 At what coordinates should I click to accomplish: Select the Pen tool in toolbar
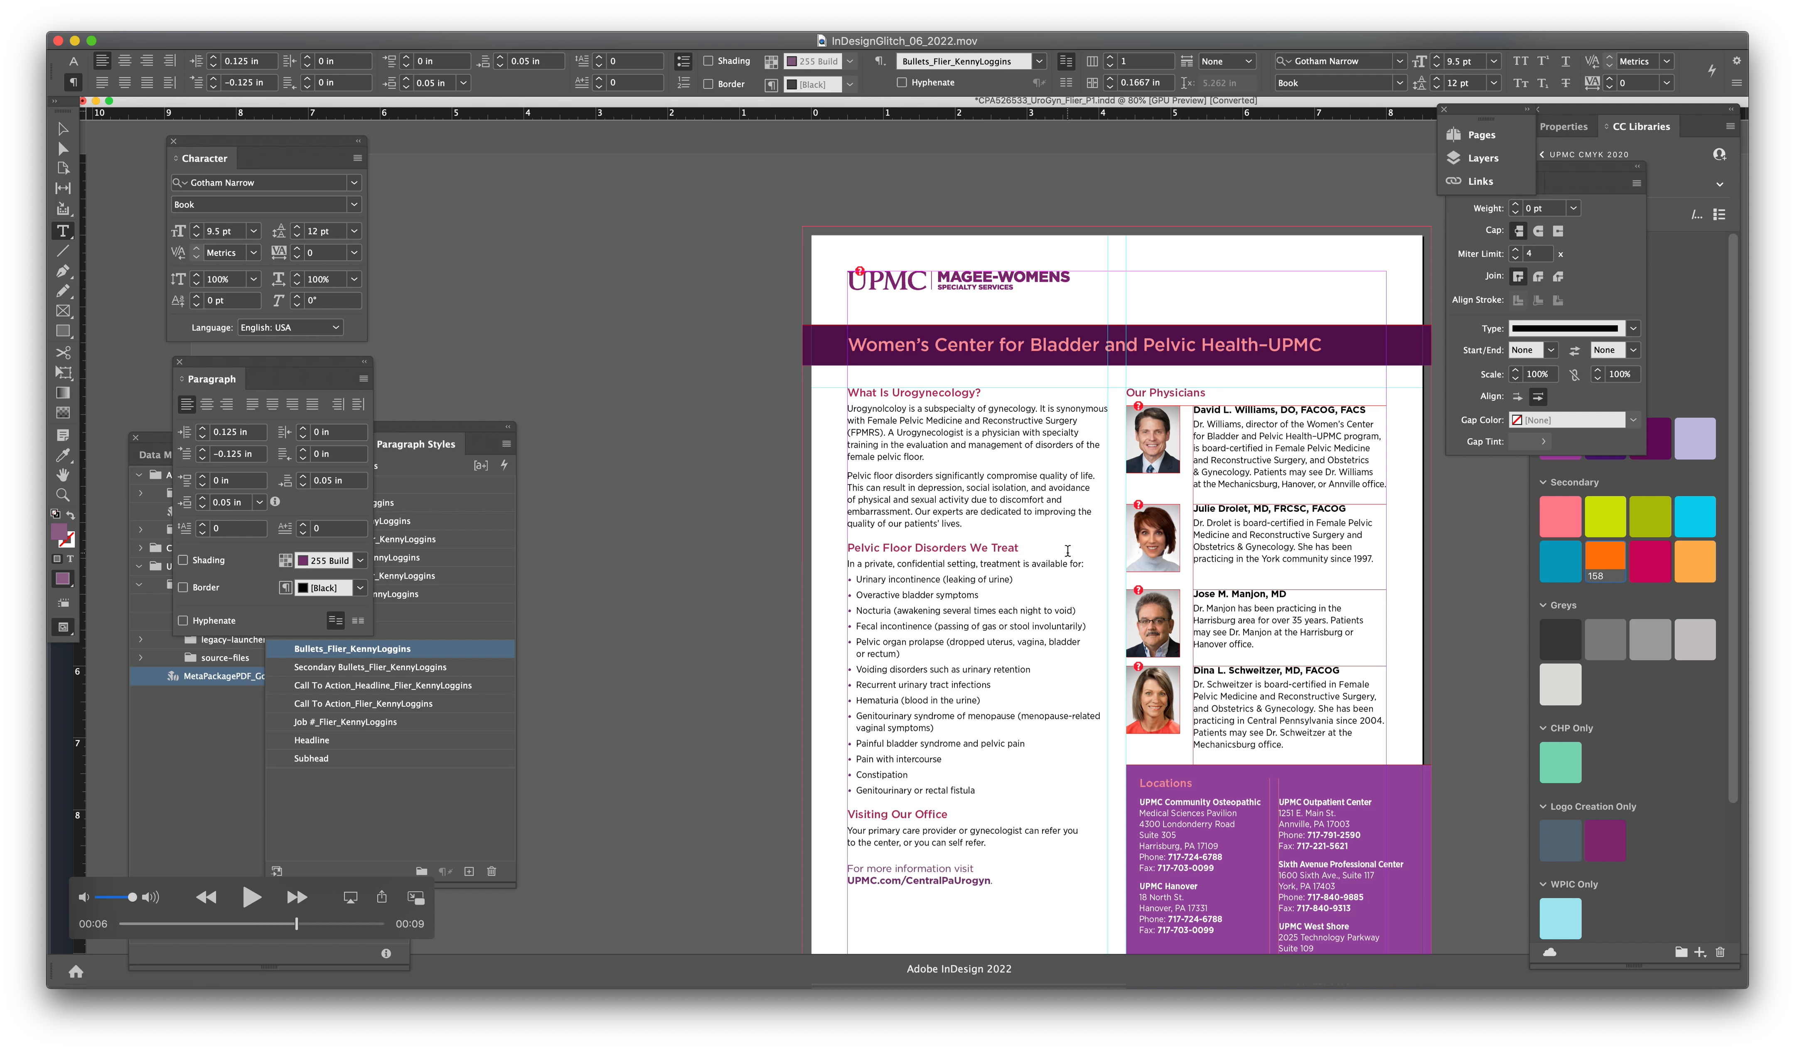63,270
